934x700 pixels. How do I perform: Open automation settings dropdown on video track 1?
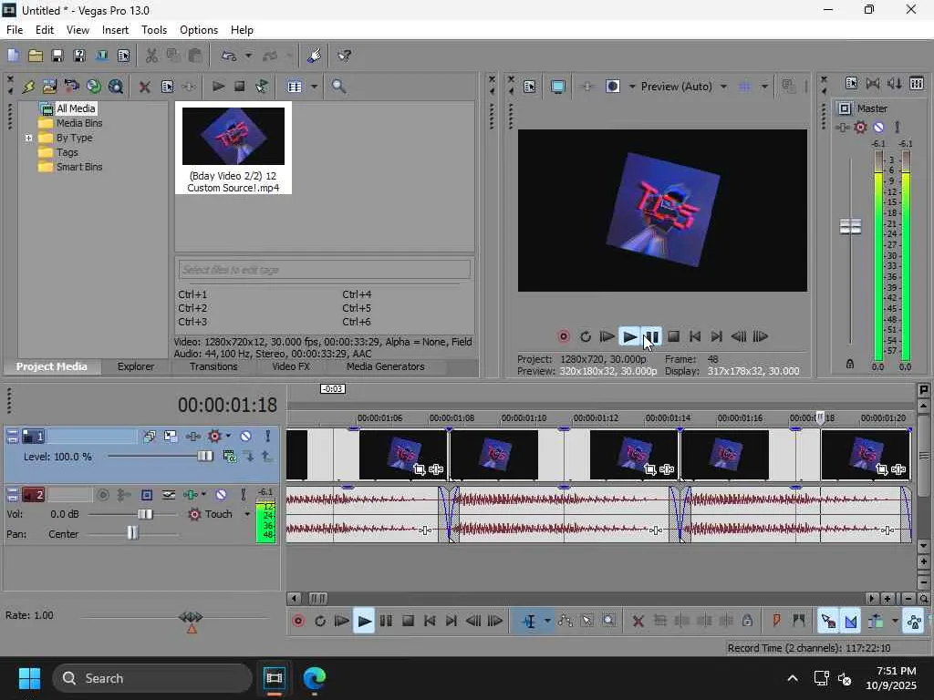click(x=228, y=437)
